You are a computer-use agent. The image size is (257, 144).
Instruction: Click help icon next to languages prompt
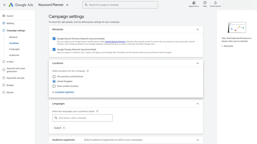pos(97,111)
